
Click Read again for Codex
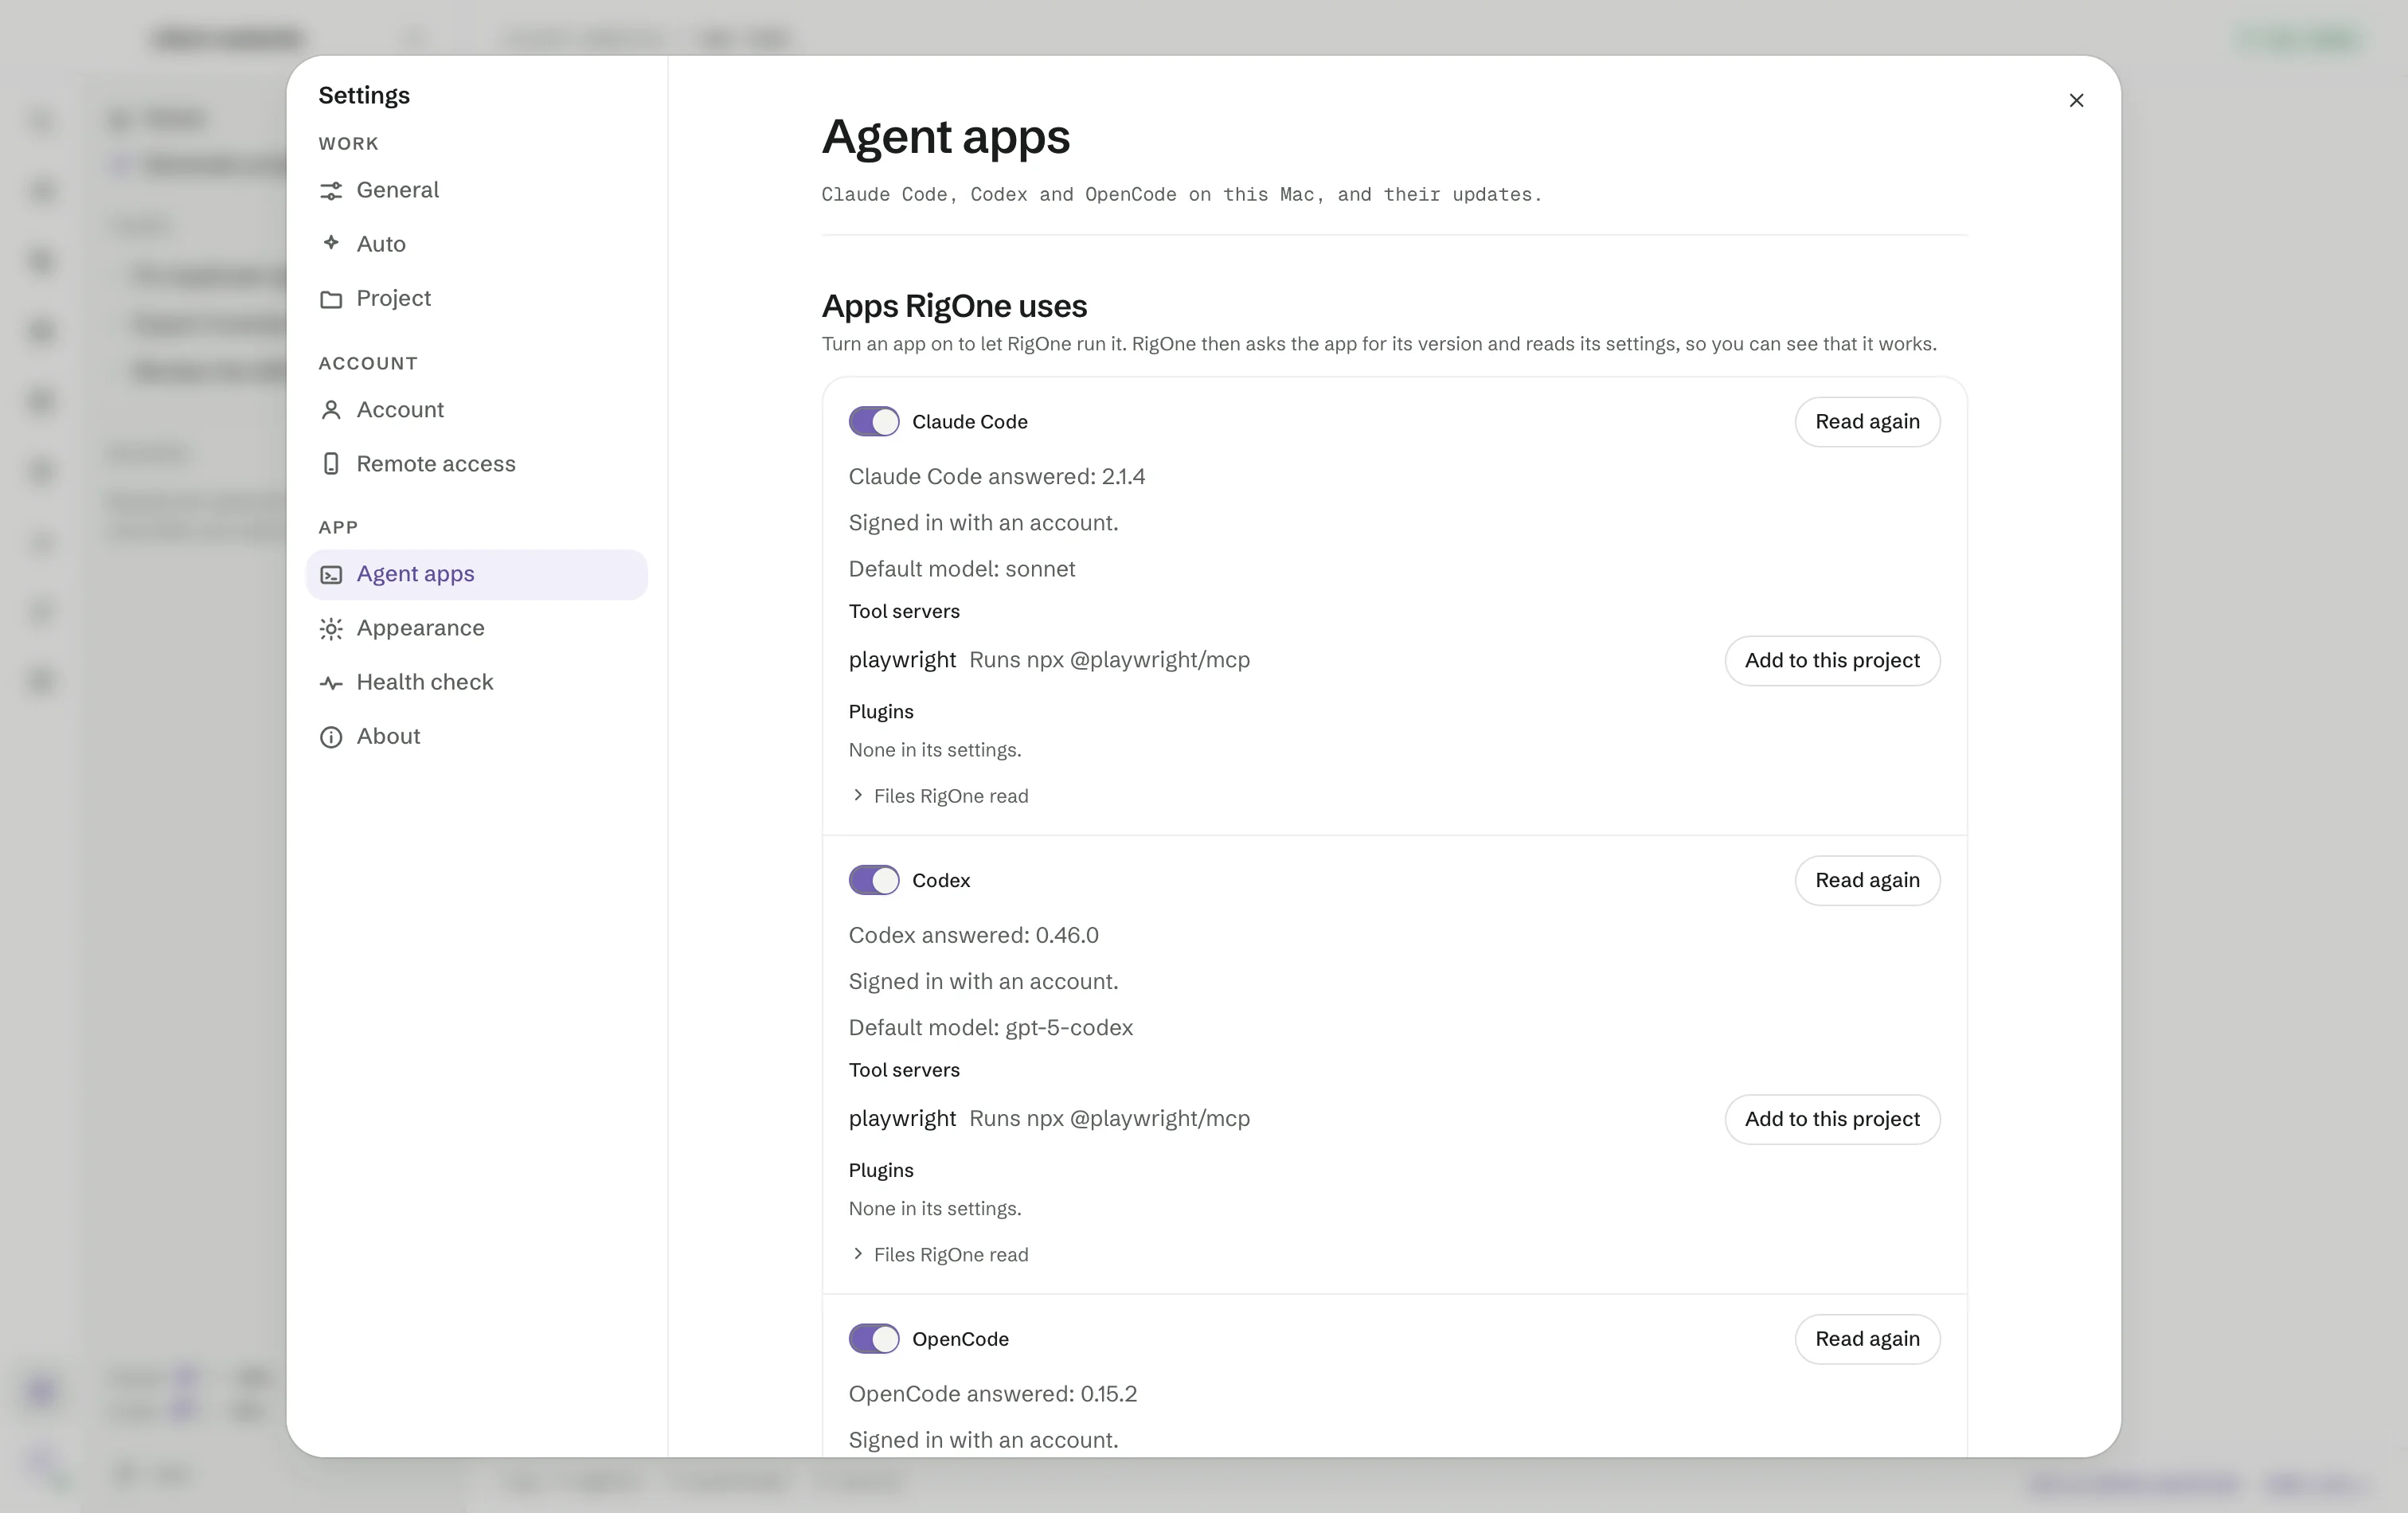pyautogui.click(x=1867, y=880)
